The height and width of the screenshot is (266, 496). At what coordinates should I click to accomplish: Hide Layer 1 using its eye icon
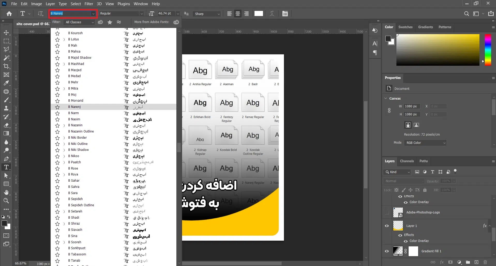point(387,226)
